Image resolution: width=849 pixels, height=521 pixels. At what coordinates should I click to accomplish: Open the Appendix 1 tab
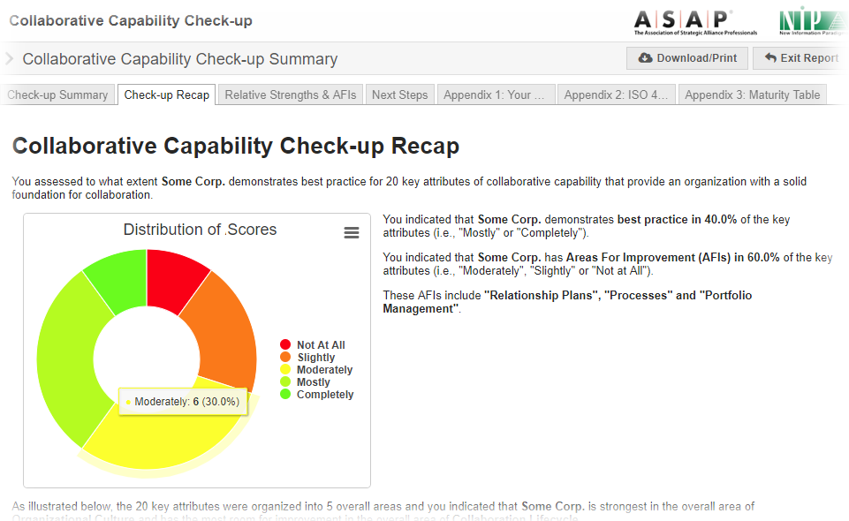495,94
